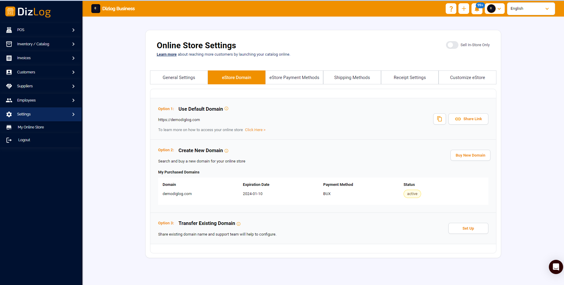Toggle the Sell In-Store Only switch
This screenshot has height=285, width=564.
tap(452, 45)
